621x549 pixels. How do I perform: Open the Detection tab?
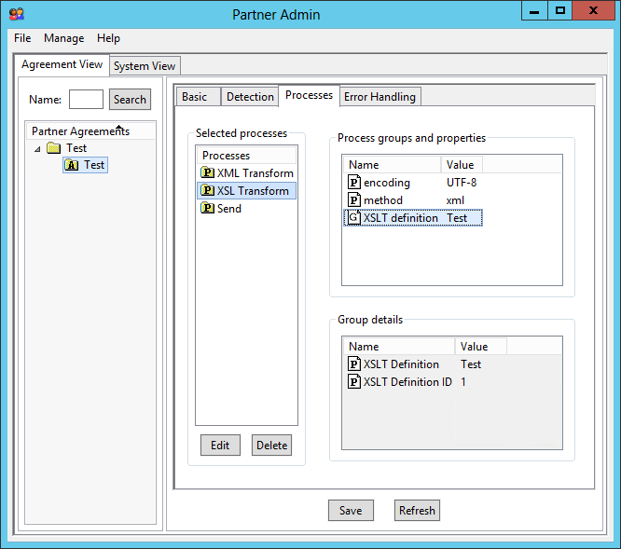[x=250, y=97]
